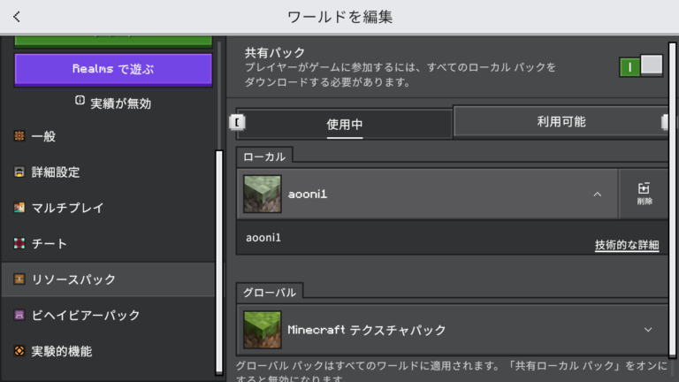Collapse the aooni1 pack entry

597,195
